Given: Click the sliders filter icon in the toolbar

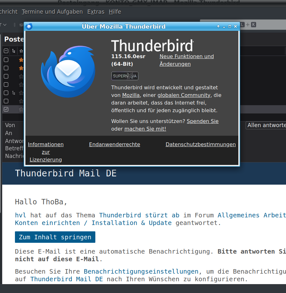Looking at the screenshot, I should click(x=21, y=25).
